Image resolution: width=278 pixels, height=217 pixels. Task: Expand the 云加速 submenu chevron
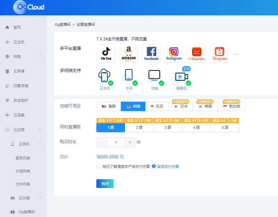point(40,197)
